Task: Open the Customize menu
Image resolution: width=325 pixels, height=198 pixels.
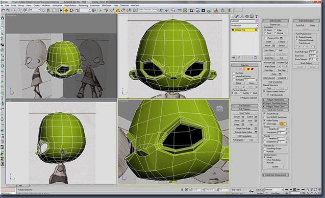Action: 95,6
